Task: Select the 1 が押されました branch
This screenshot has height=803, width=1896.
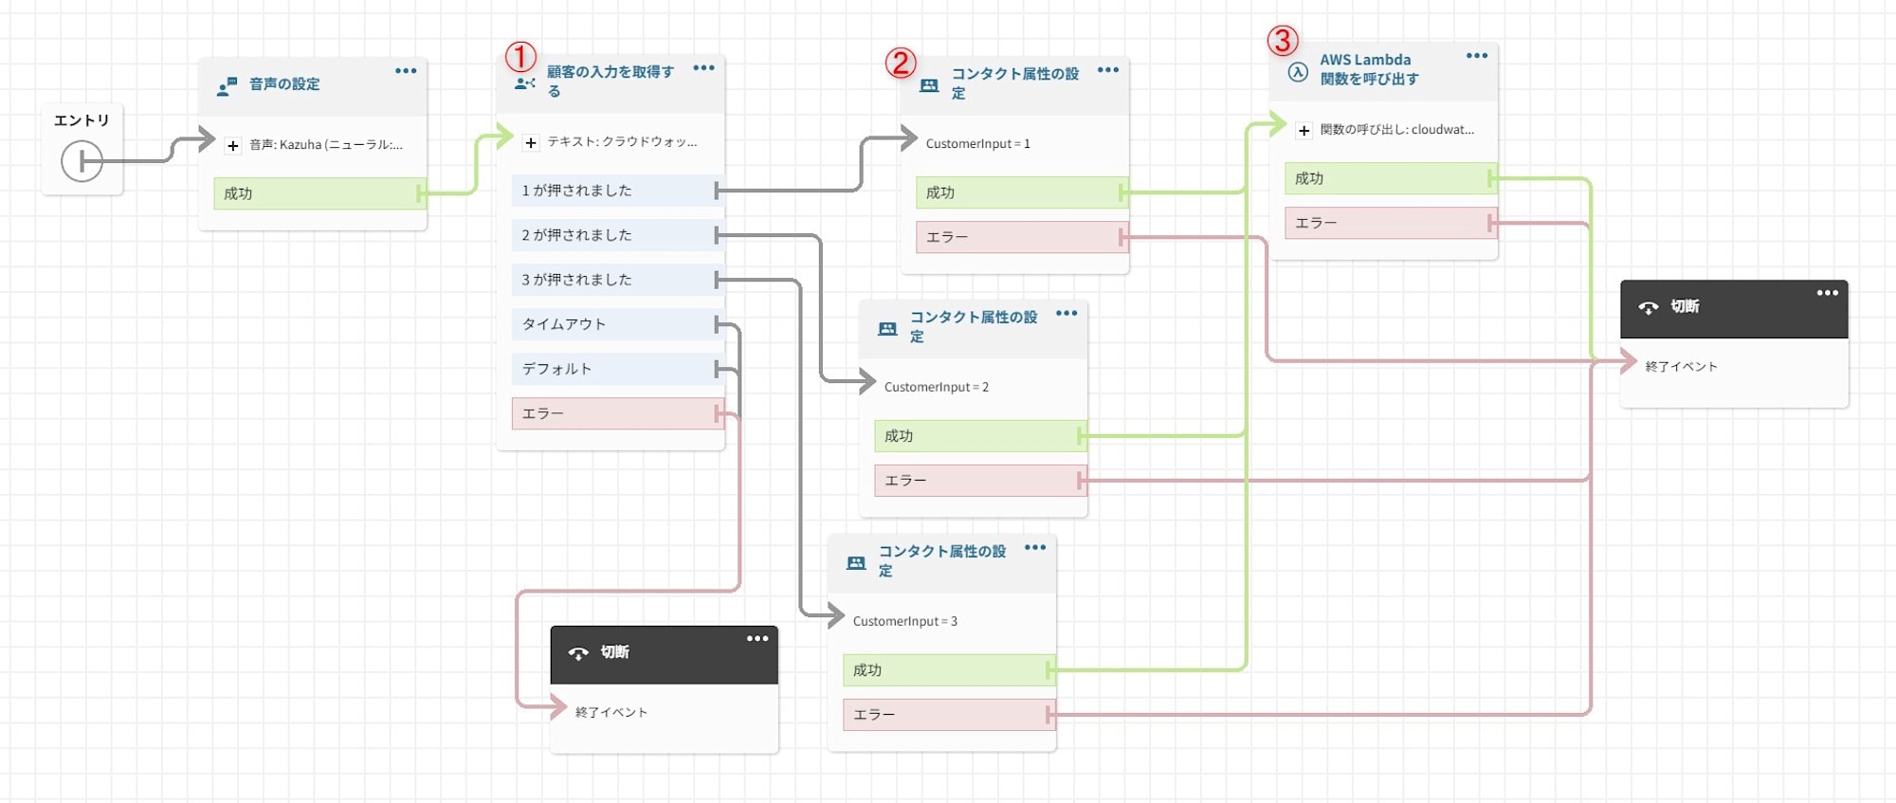Action: 617,191
